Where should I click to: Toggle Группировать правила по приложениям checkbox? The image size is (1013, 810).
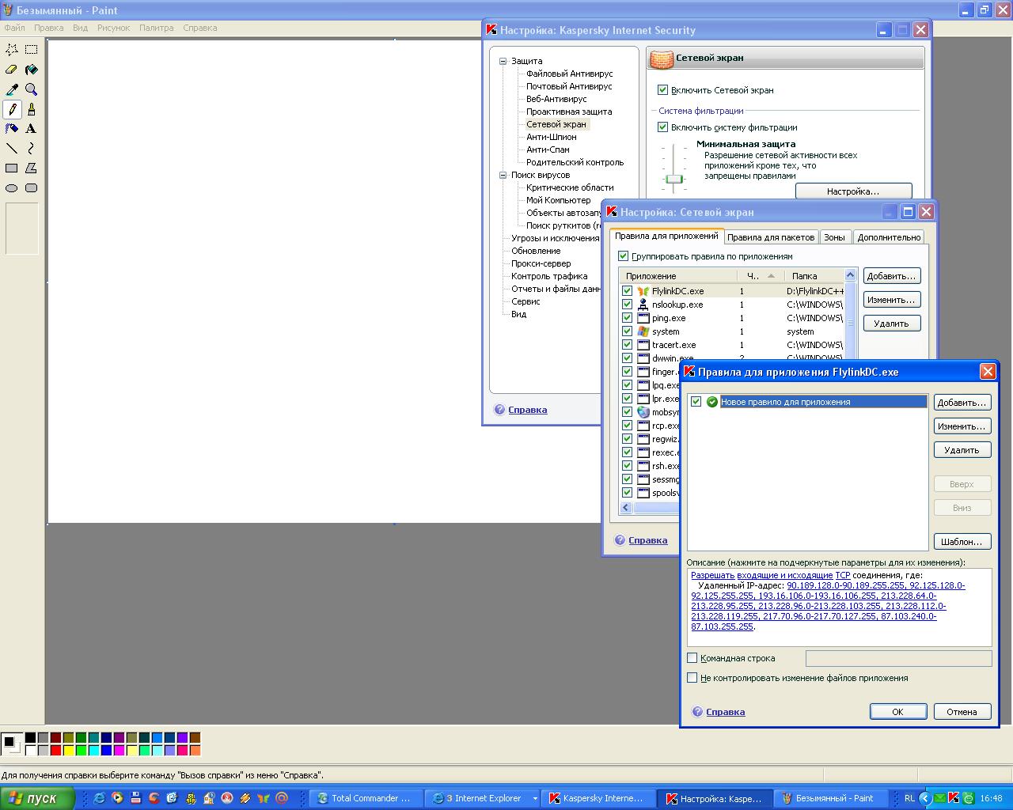pyautogui.click(x=624, y=256)
